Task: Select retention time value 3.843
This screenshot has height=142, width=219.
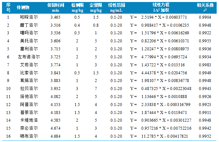Action: [x=56, y=73]
